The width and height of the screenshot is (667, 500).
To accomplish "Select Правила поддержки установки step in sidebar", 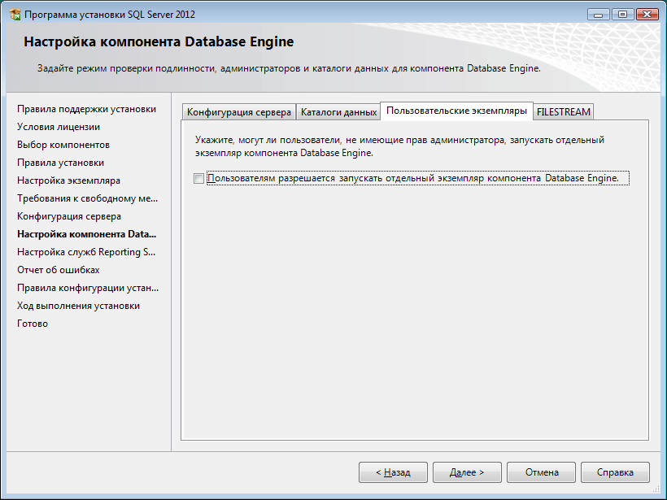I will 86,109.
